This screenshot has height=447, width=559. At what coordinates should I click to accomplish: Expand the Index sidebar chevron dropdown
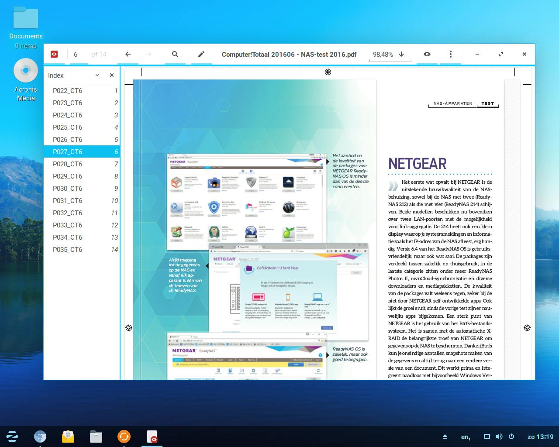[97, 75]
